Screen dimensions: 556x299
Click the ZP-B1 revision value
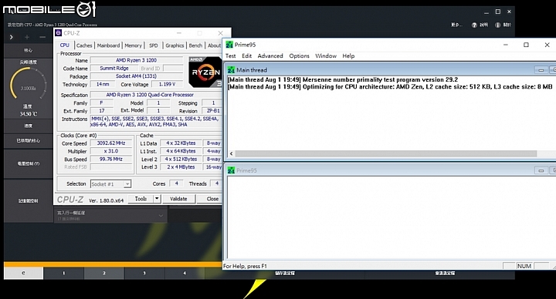(x=213, y=111)
